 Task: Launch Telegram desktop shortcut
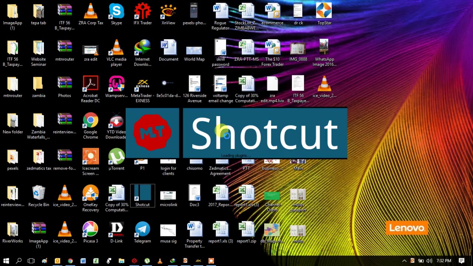pos(143,232)
